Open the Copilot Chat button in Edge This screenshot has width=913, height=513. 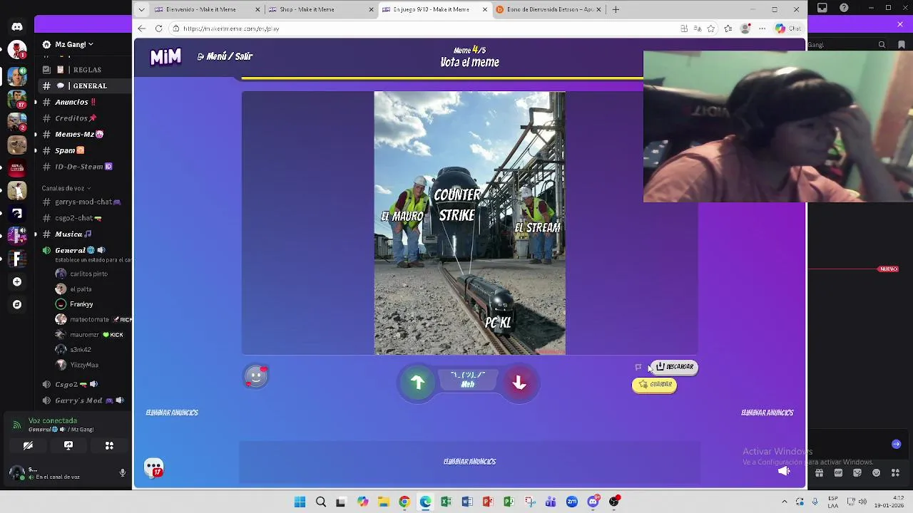click(789, 28)
